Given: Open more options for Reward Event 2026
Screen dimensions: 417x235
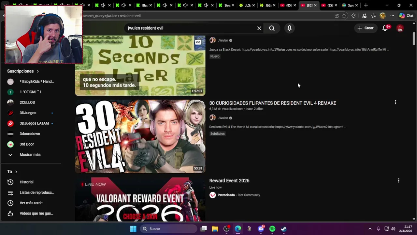Looking at the screenshot, I should click(398, 180).
